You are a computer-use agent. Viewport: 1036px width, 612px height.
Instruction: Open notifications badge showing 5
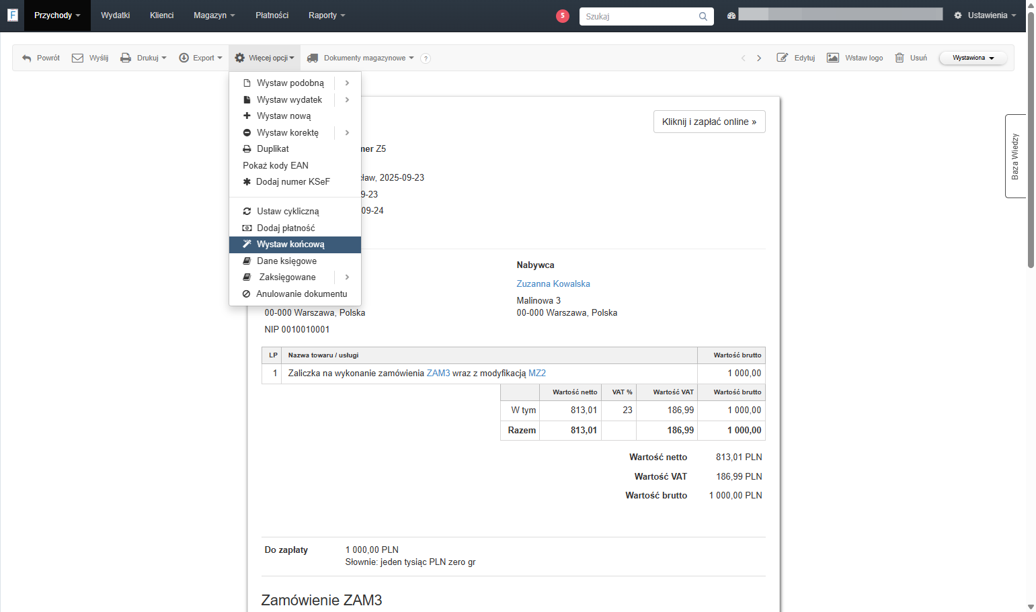(563, 16)
